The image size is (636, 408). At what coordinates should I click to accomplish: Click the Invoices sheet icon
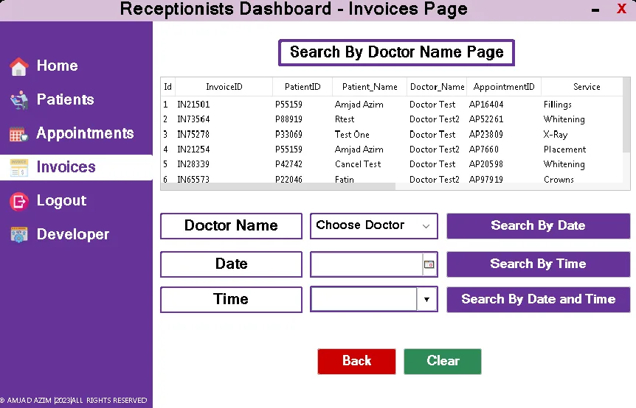(x=18, y=168)
